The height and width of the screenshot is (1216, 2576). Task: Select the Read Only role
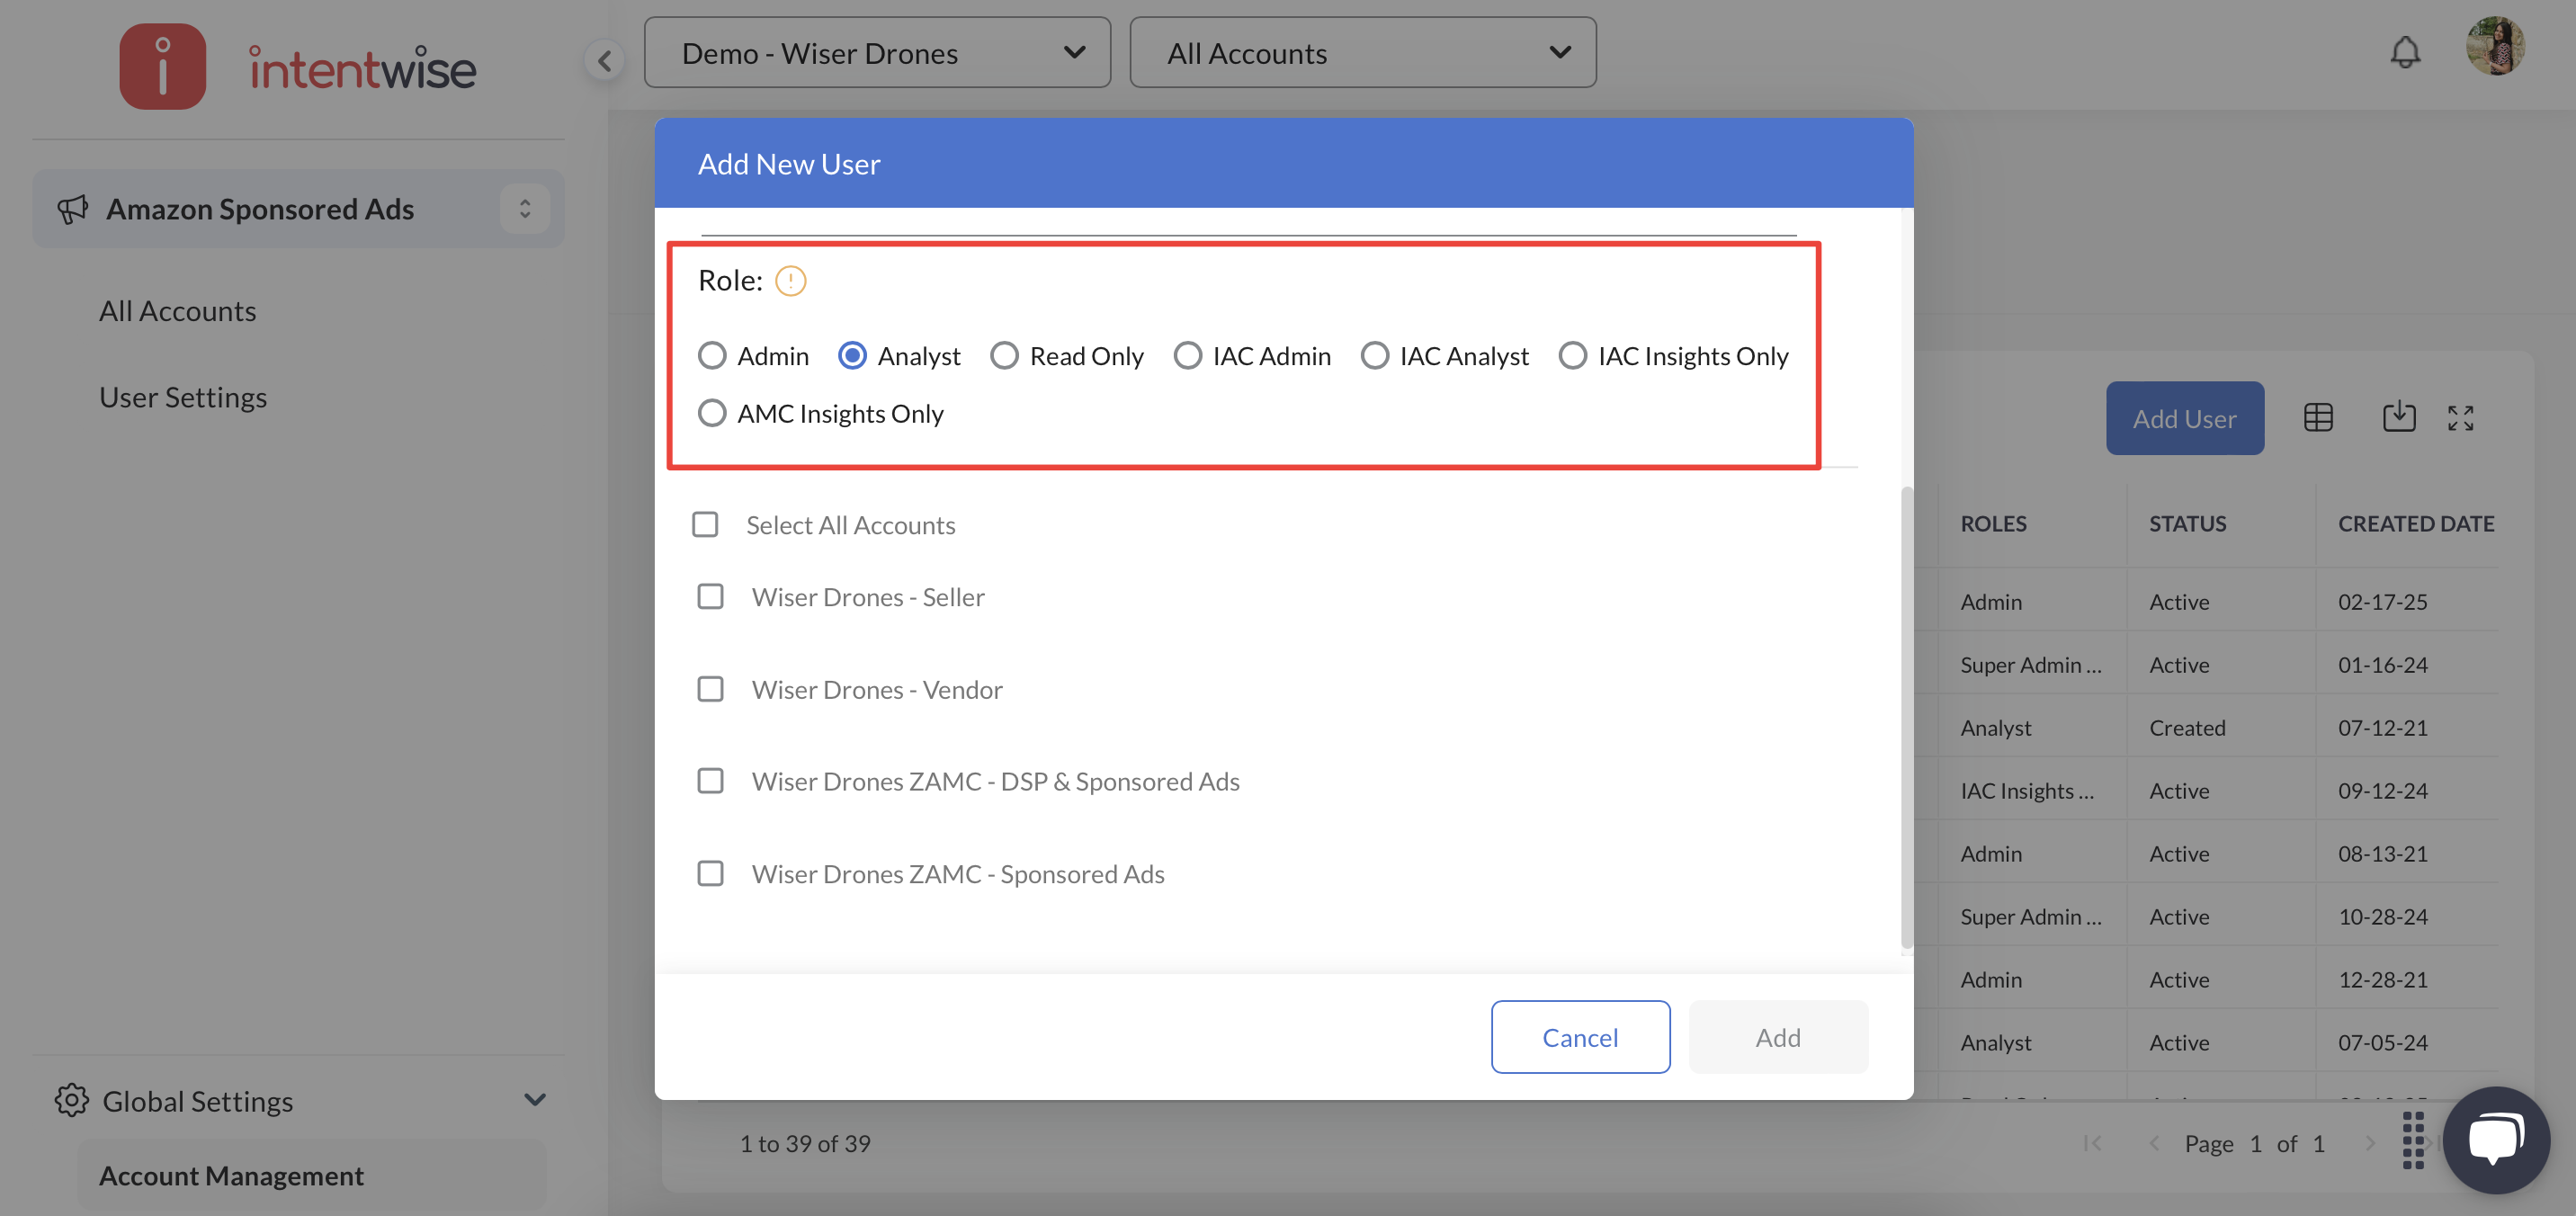click(1004, 356)
